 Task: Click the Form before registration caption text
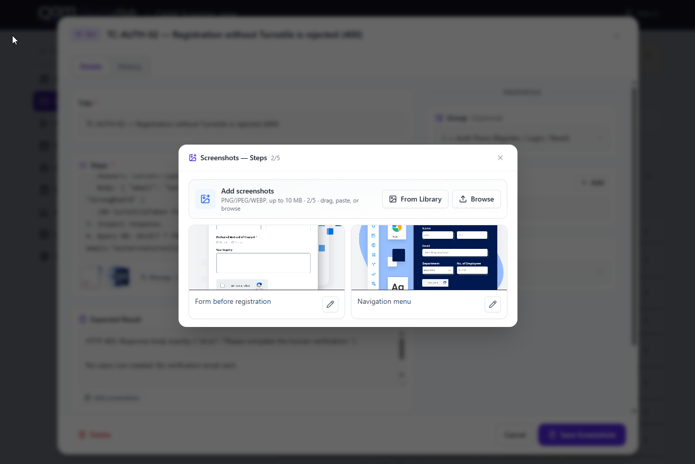[x=233, y=301]
